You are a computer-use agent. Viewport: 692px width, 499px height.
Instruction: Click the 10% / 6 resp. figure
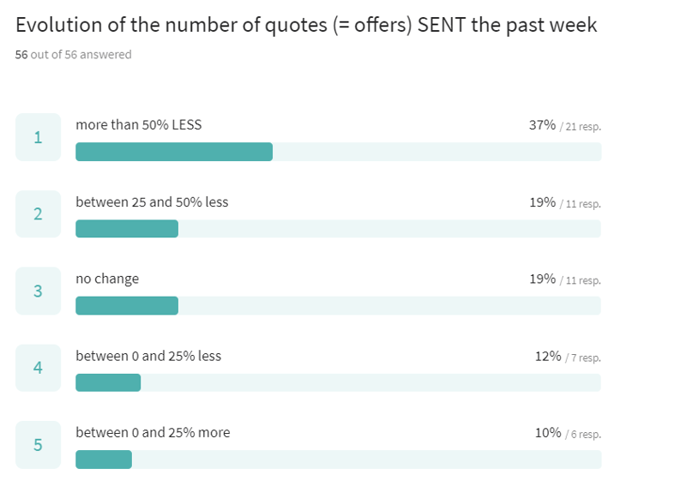coord(567,433)
